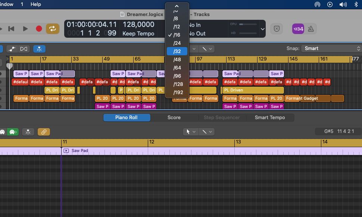This screenshot has width=362, height=217.
Task: Select the first magenta Saw P region
Action: point(102,106)
